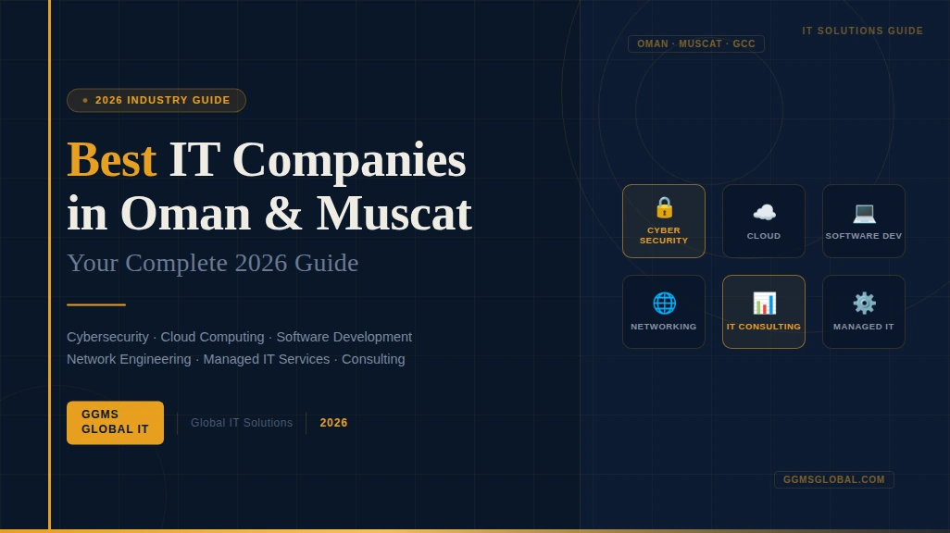Viewport: 950px width, 533px height.
Task: Select the 'IT CONSULTING' card label
Action: pos(764,327)
